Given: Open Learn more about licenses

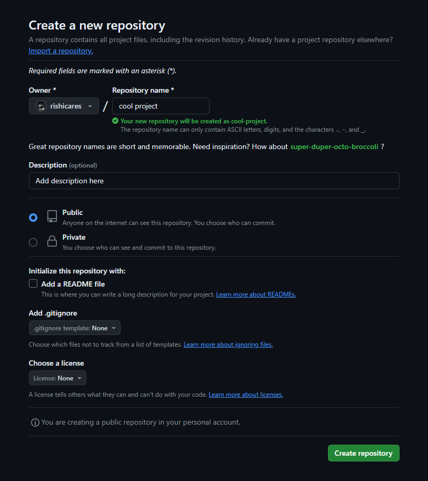Looking at the screenshot, I should tap(246, 394).
